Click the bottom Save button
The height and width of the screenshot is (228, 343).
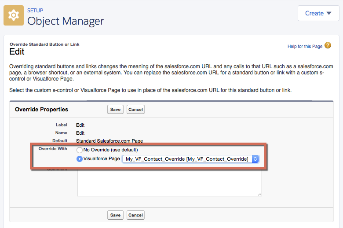tap(115, 215)
